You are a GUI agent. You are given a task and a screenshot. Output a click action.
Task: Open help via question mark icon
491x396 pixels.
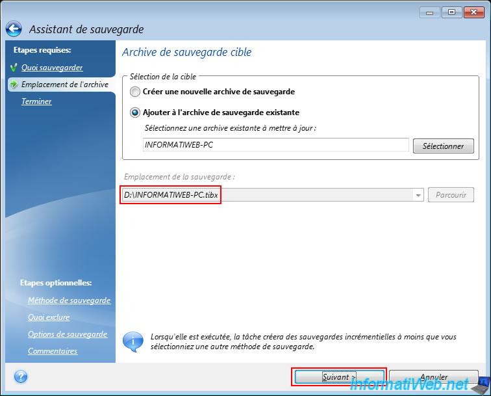21,376
